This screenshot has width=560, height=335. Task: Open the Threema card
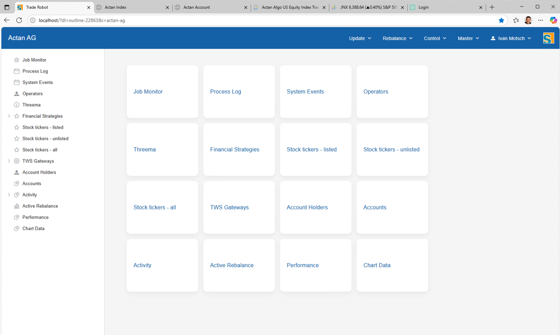(162, 149)
